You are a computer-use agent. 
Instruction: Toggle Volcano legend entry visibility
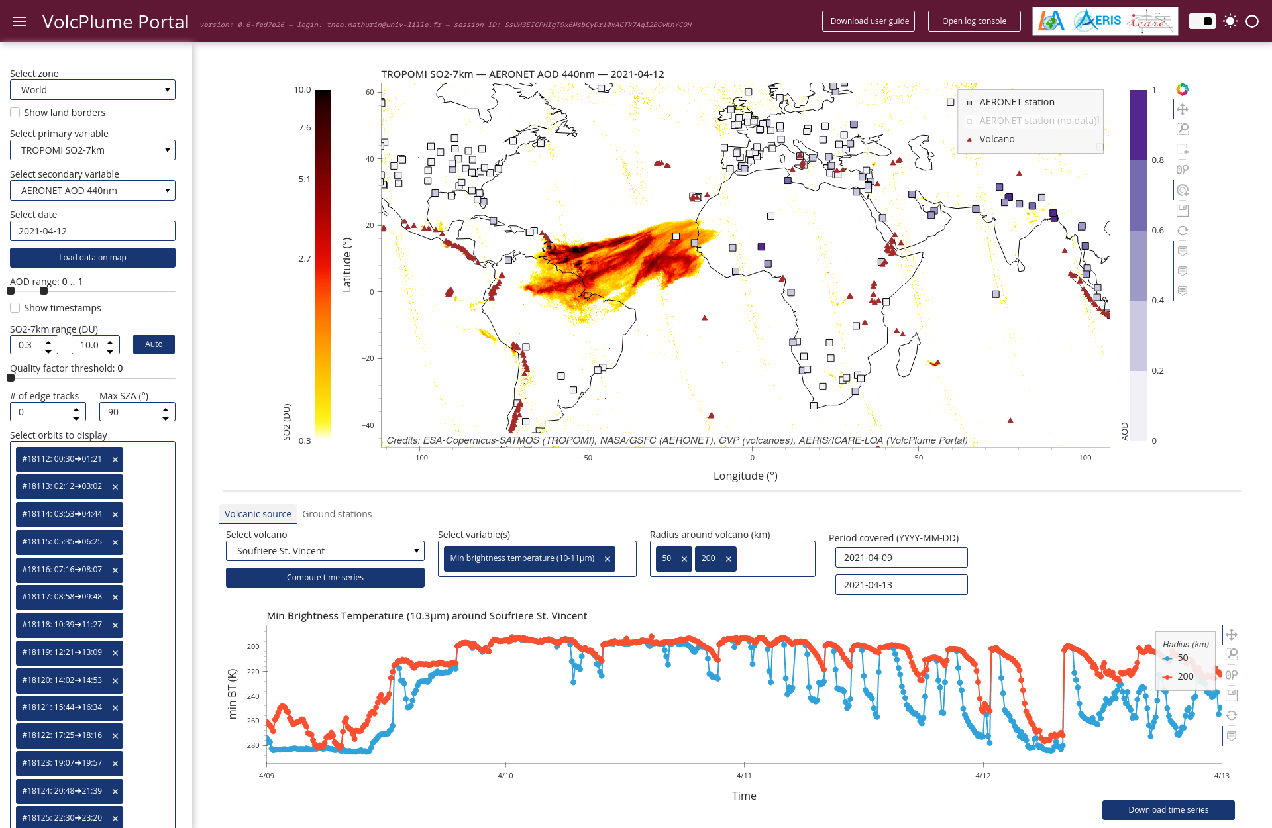coord(991,139)
